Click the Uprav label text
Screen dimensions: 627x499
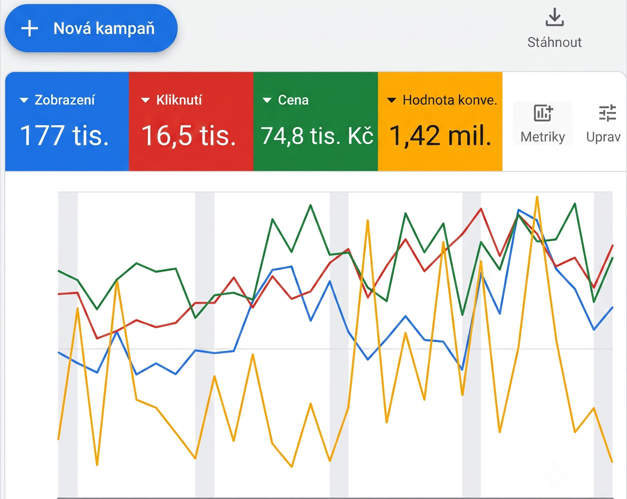click(x=603, y=137)
